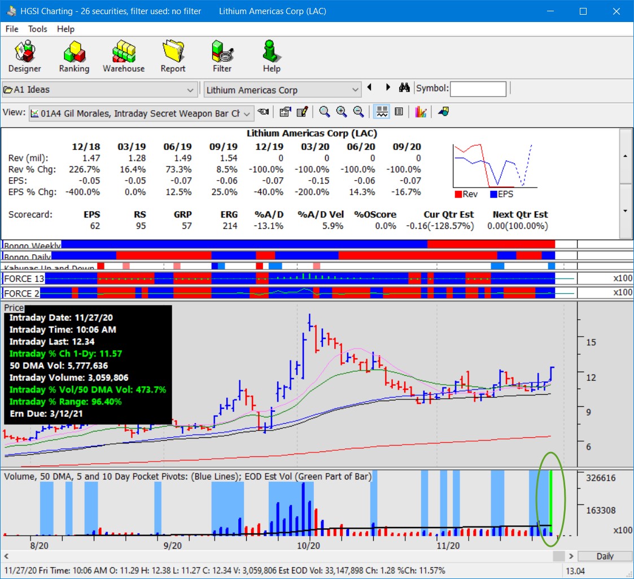Click the Daily period button
Screen dimensions: 634x579
click(605, 556)
